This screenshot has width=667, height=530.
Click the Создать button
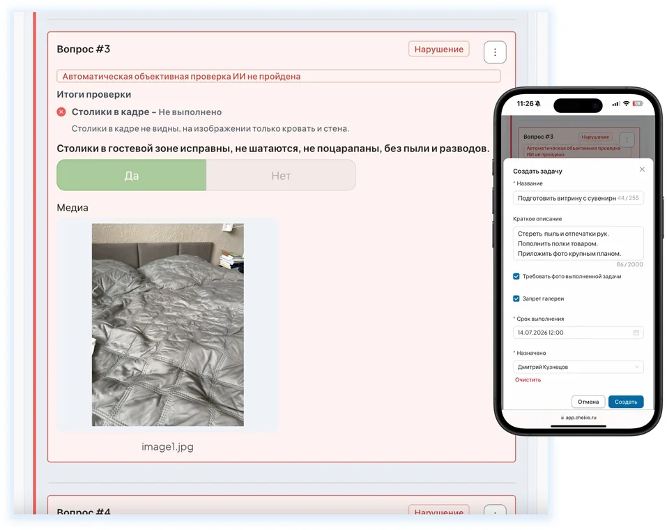626,402
